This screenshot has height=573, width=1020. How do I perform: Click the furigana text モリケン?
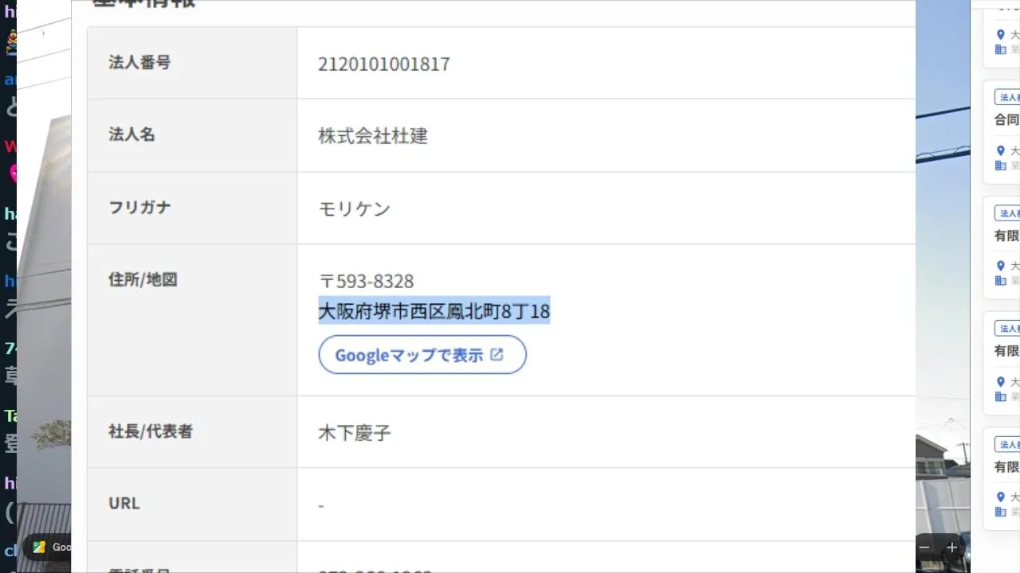click(x=355, y=209)
